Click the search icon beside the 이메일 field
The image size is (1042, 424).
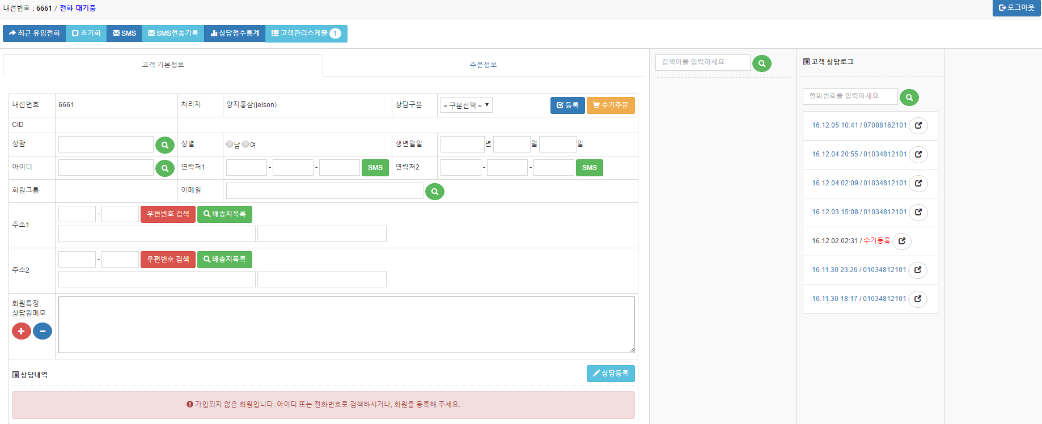click(434, 192)
